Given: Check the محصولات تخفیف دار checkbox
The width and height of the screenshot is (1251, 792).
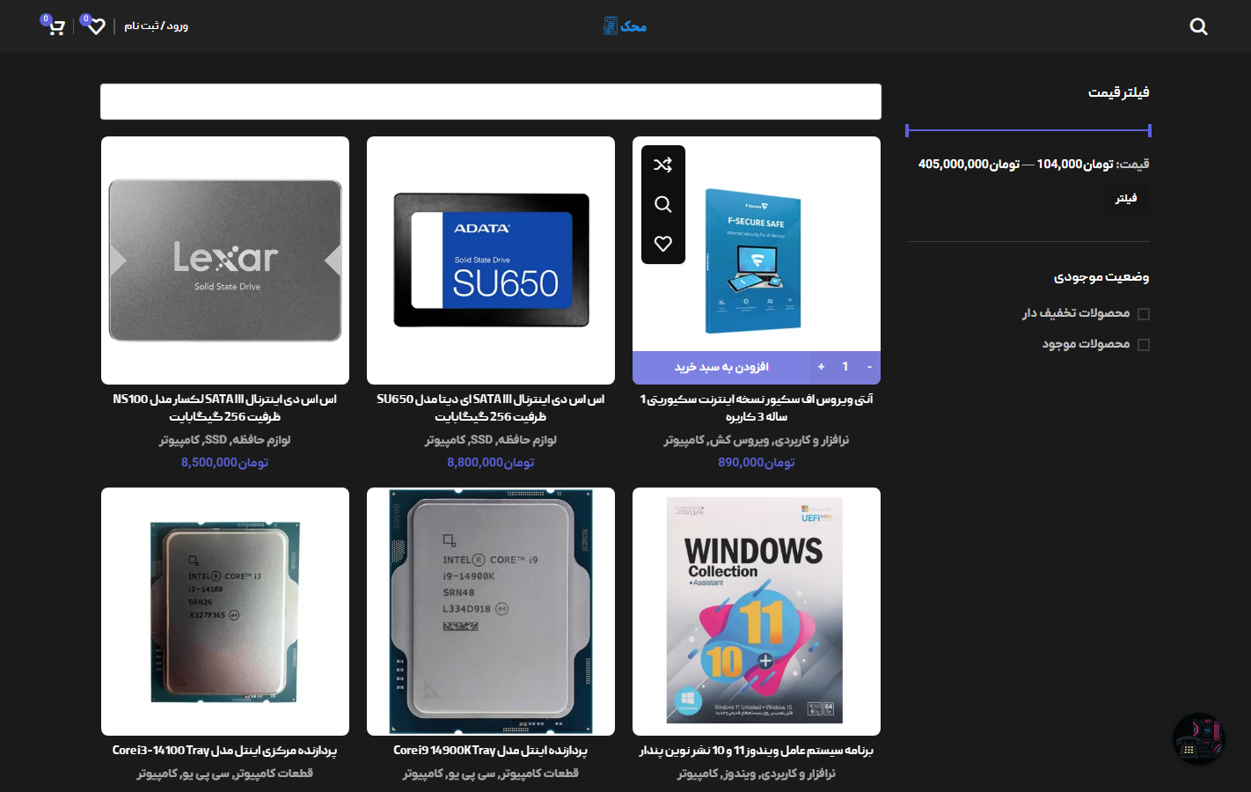Looking at the screenshot, I should point(1143,314).
